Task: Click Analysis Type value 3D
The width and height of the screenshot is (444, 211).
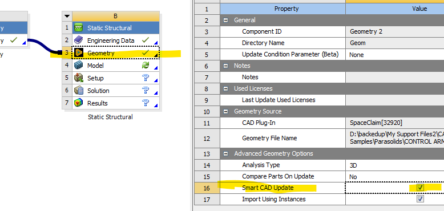Action: 395,165
